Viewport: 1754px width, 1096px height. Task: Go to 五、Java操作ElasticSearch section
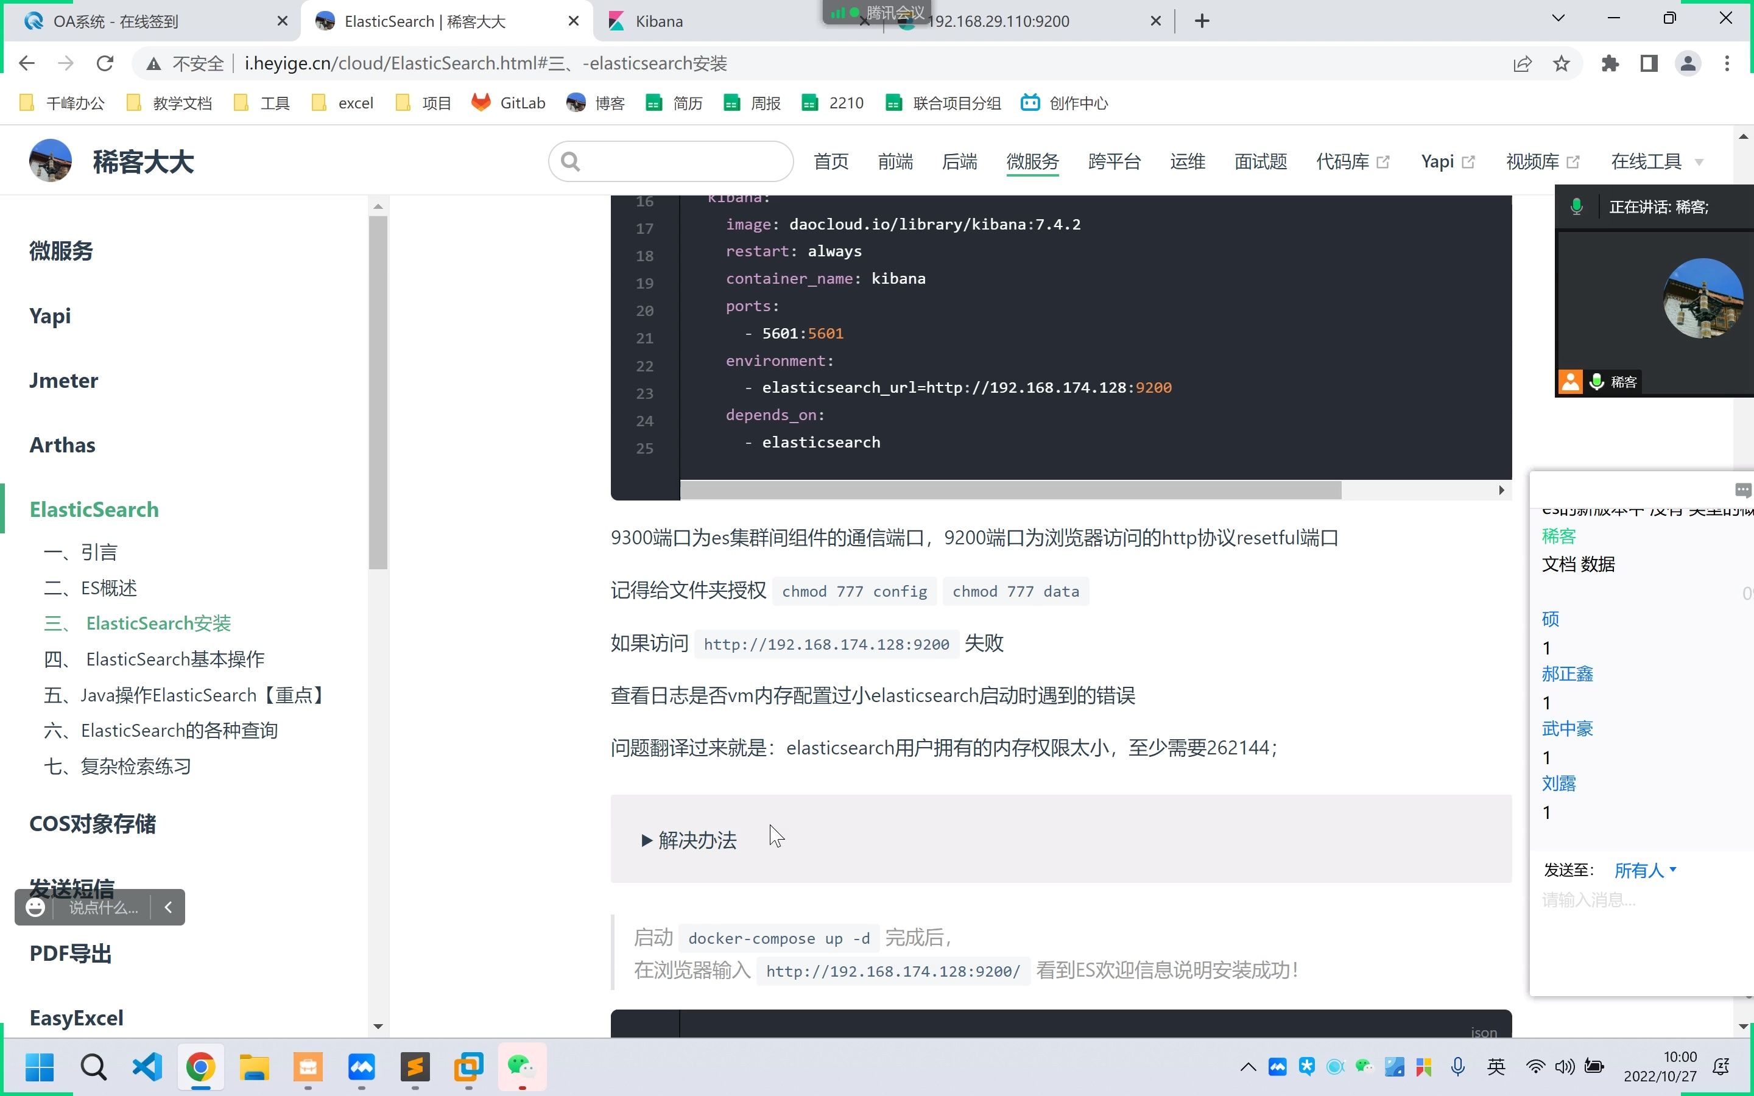(185, 695)
